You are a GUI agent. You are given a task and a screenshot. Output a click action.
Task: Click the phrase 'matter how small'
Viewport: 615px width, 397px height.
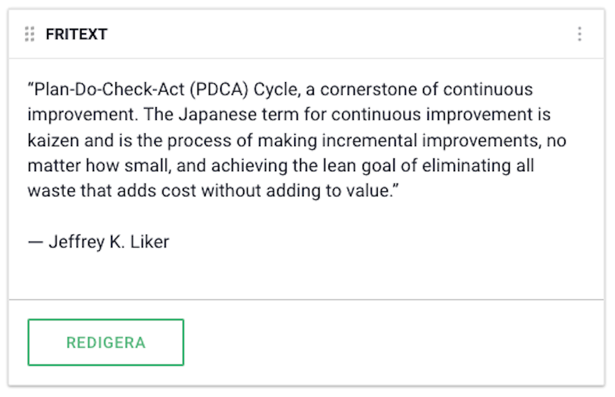[x=100, y=166]
